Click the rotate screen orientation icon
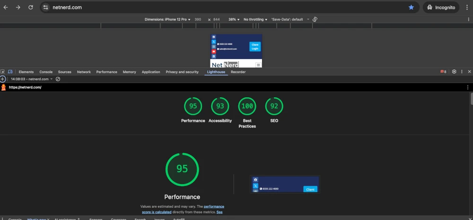This screenshot has height=220, width=473. pyautogui.click(x=315, y=19)
